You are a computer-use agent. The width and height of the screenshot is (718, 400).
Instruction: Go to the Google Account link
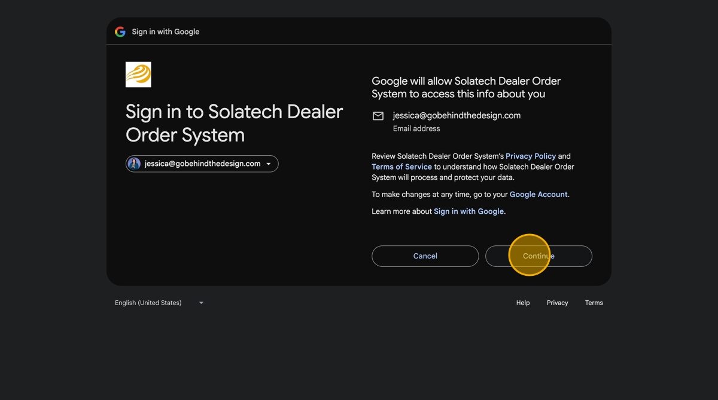(x=538, y=194)
